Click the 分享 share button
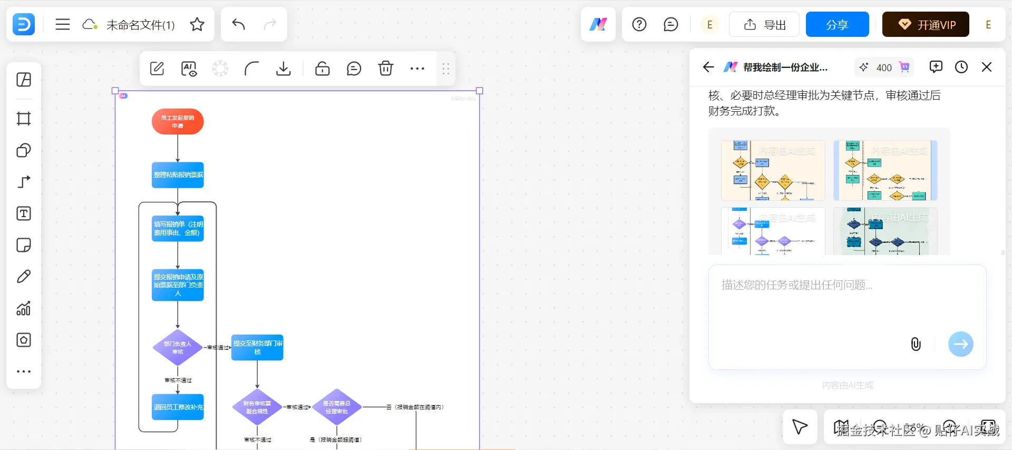Viewport: 1012px width, 450px height. click(837, 24)
